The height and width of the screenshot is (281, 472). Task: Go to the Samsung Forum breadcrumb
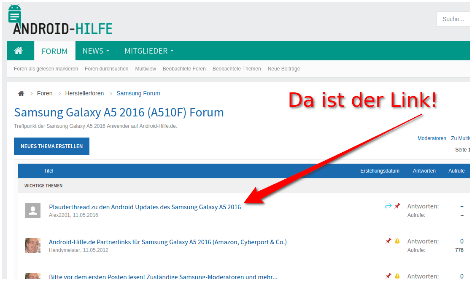point(138,93)
